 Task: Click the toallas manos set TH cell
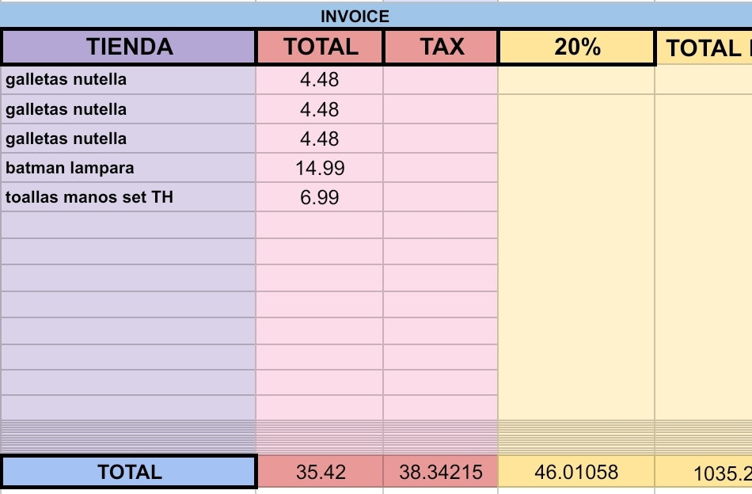[129, 197]
